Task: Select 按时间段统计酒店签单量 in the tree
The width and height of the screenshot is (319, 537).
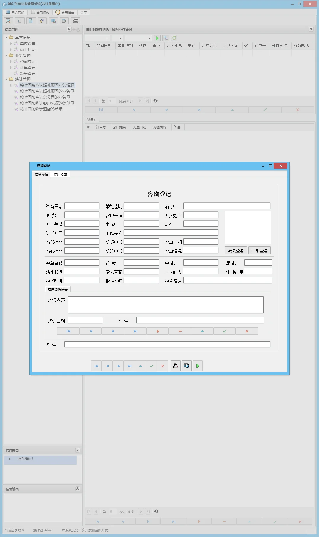Action: [x=41, y=109]
